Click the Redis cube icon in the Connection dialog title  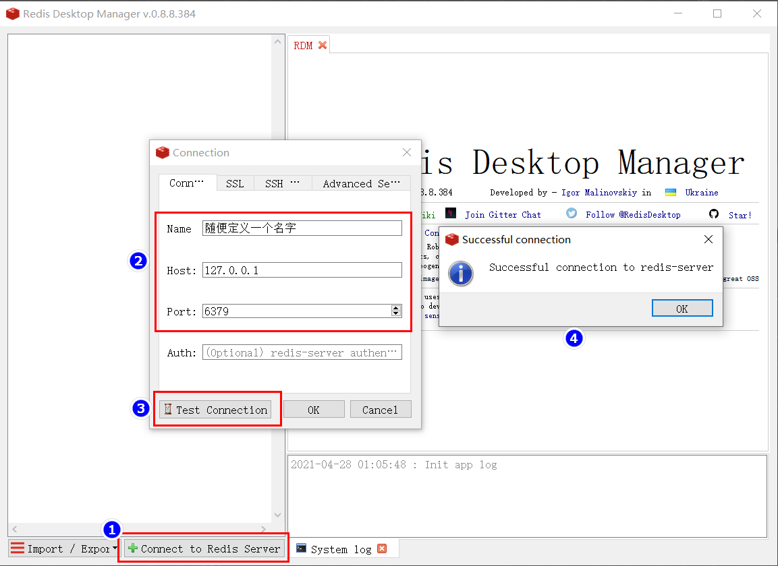pyautogui.click(x=163, y=153)
